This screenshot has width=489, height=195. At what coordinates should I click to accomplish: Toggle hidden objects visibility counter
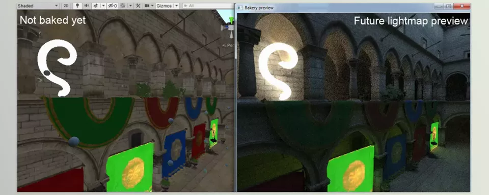click(x=113, y=6)
